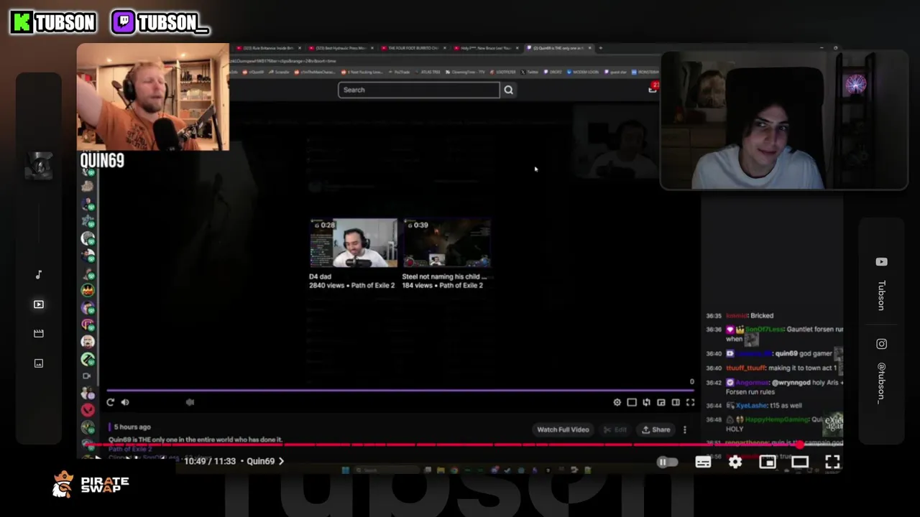Open the Quin69 chapter list
This screenshot has height=517, width=920.
[x=265, y=461]
